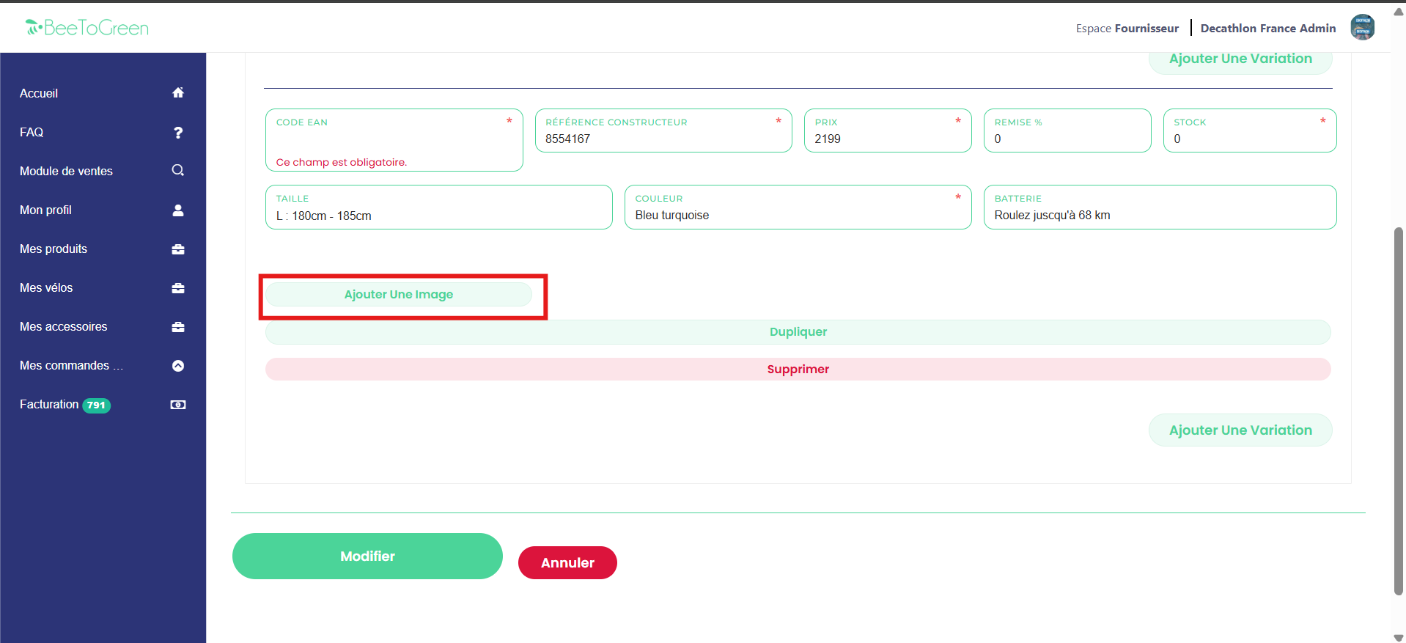The width and height of the screenshot is (1406, 643).
Task: Expand the Mes commandes chevron
Action: tap(177, 366)
